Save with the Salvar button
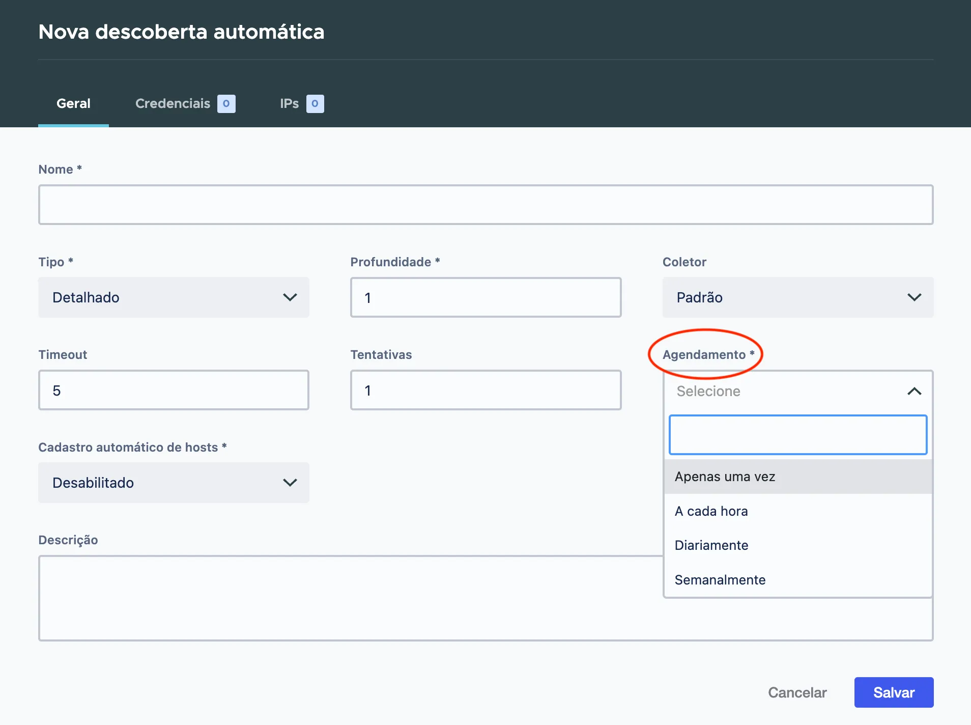 click(894, 692)
